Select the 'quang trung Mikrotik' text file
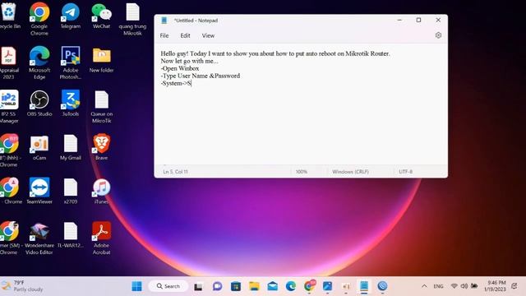 pos(132,19)
